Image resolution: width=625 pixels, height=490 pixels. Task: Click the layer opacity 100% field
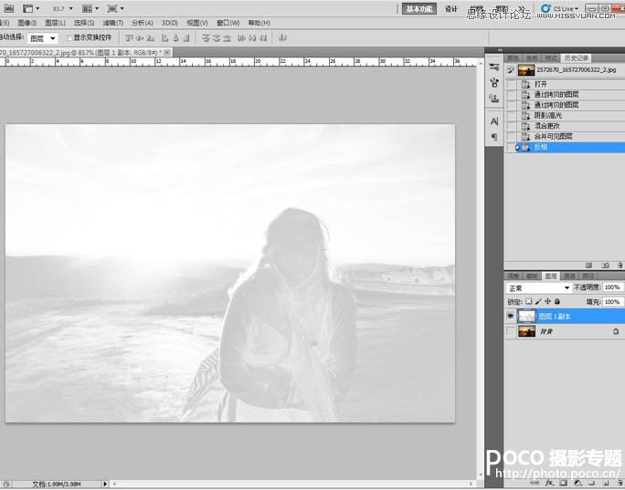tap(611, 287)
